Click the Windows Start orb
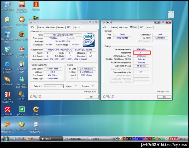 tap(6, 139)
